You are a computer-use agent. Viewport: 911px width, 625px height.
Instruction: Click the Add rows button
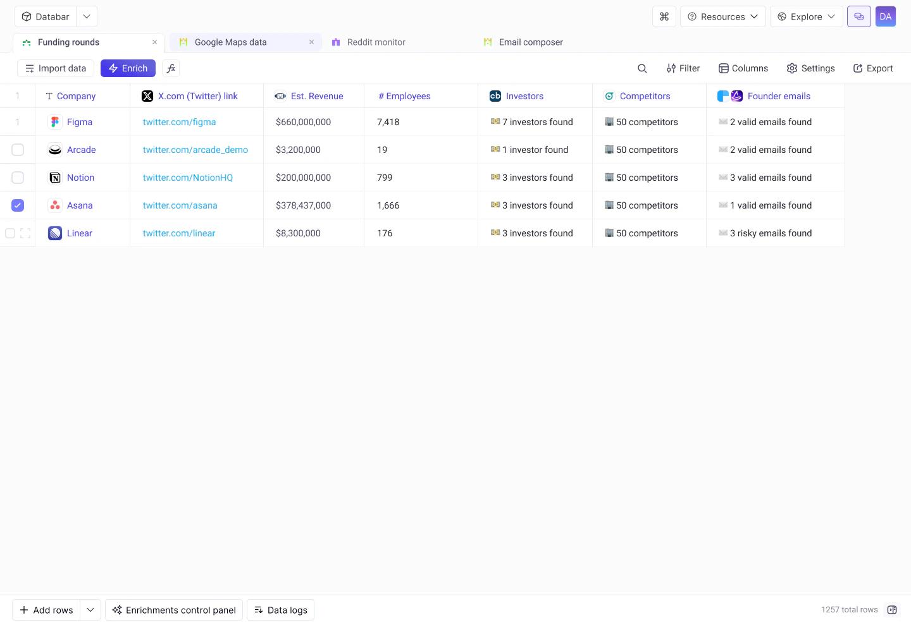coord(46,610)
